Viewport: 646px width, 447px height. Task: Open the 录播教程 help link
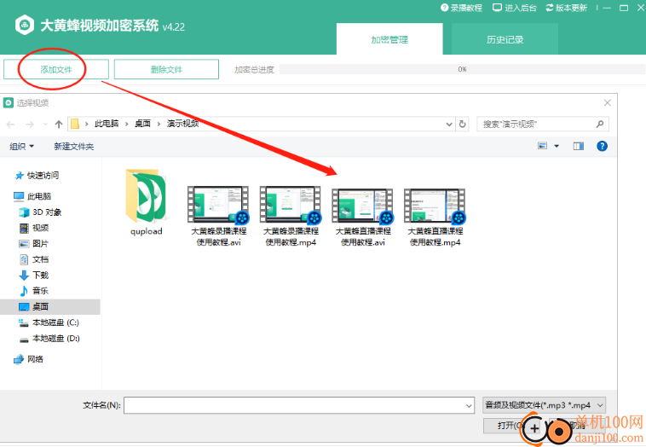461,8
